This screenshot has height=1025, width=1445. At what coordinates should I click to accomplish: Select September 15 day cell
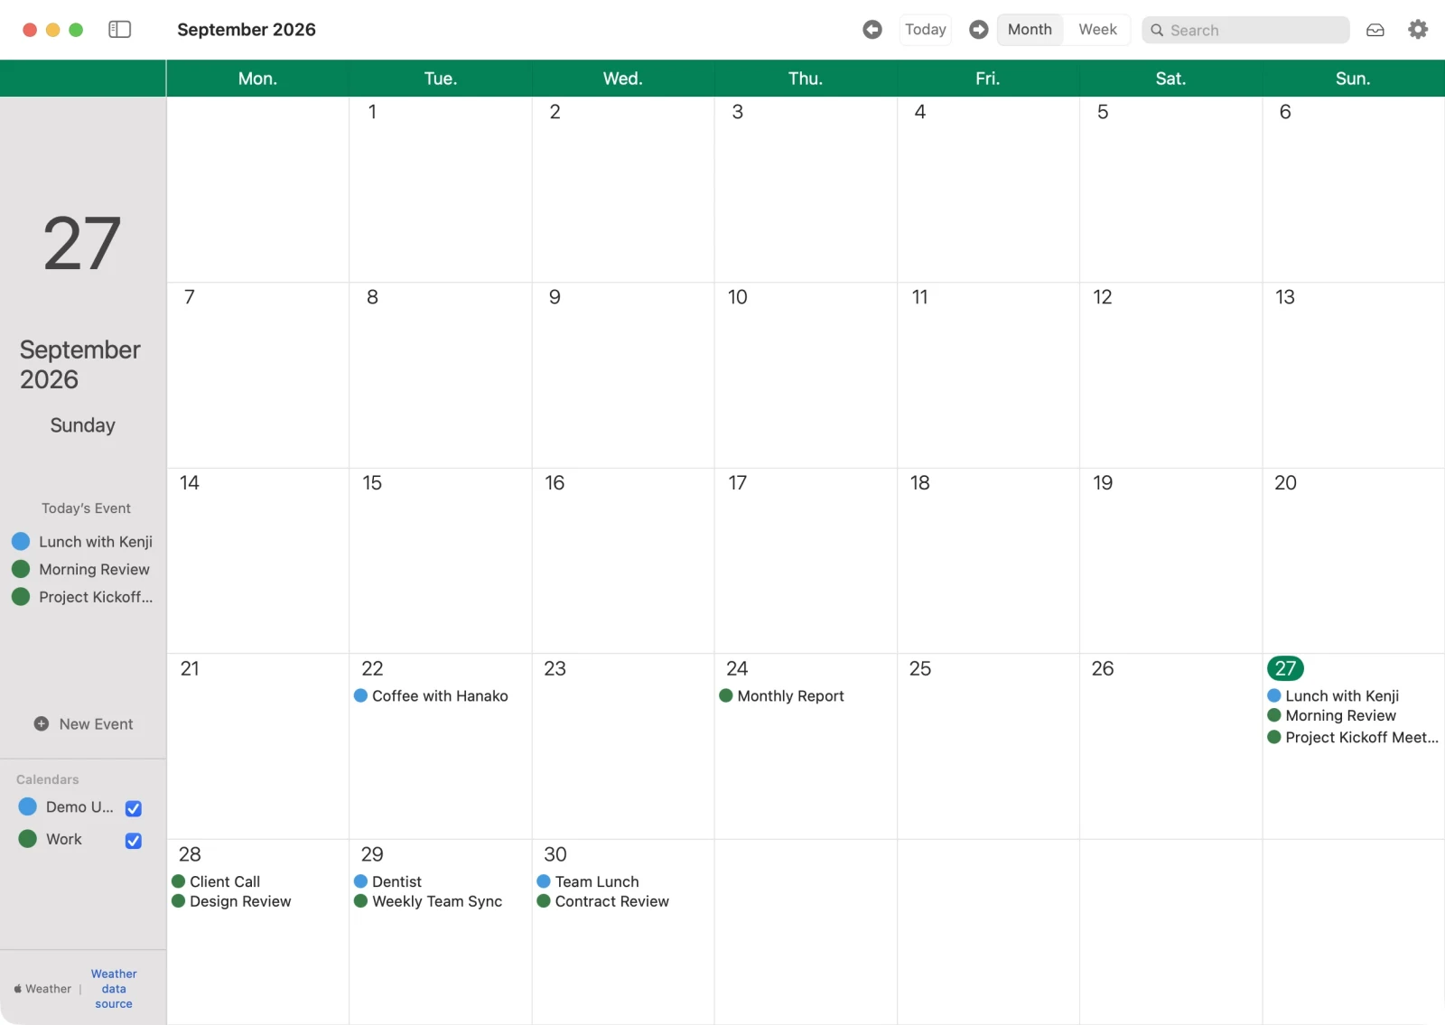pyautogui.click(x=440, y=560)
